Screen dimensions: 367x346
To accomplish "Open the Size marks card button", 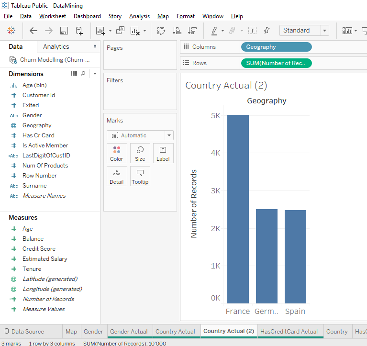I will click(x=140, y=153).
